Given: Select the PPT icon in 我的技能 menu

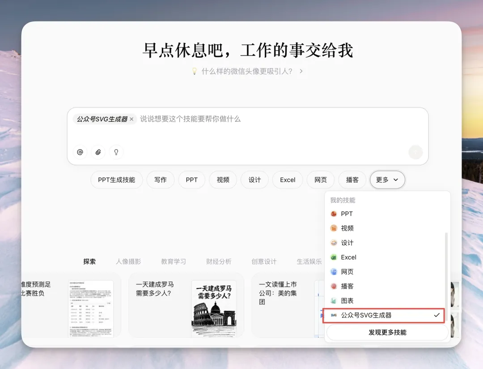Looking at the screenshot, I should 333,214.
